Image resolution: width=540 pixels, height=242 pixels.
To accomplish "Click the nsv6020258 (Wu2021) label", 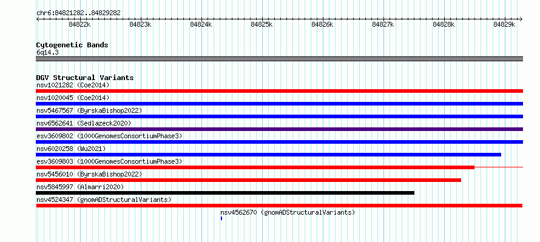I will [71, 149].
